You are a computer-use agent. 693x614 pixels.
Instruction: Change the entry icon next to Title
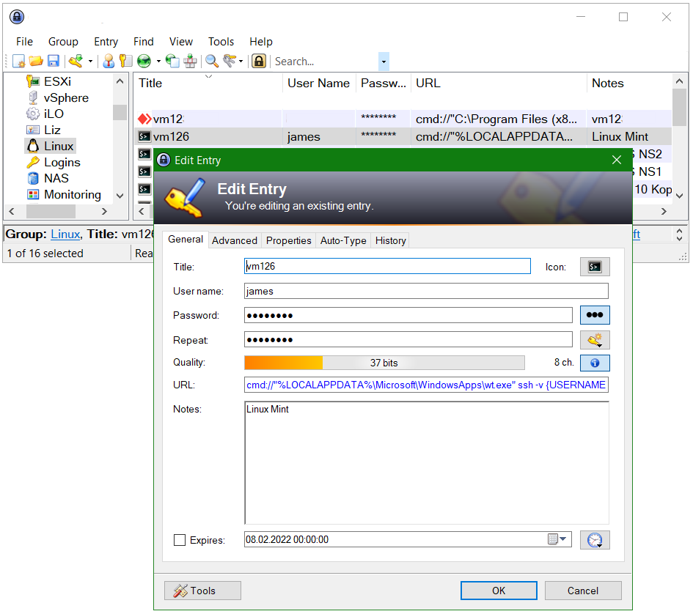[595, 266]
